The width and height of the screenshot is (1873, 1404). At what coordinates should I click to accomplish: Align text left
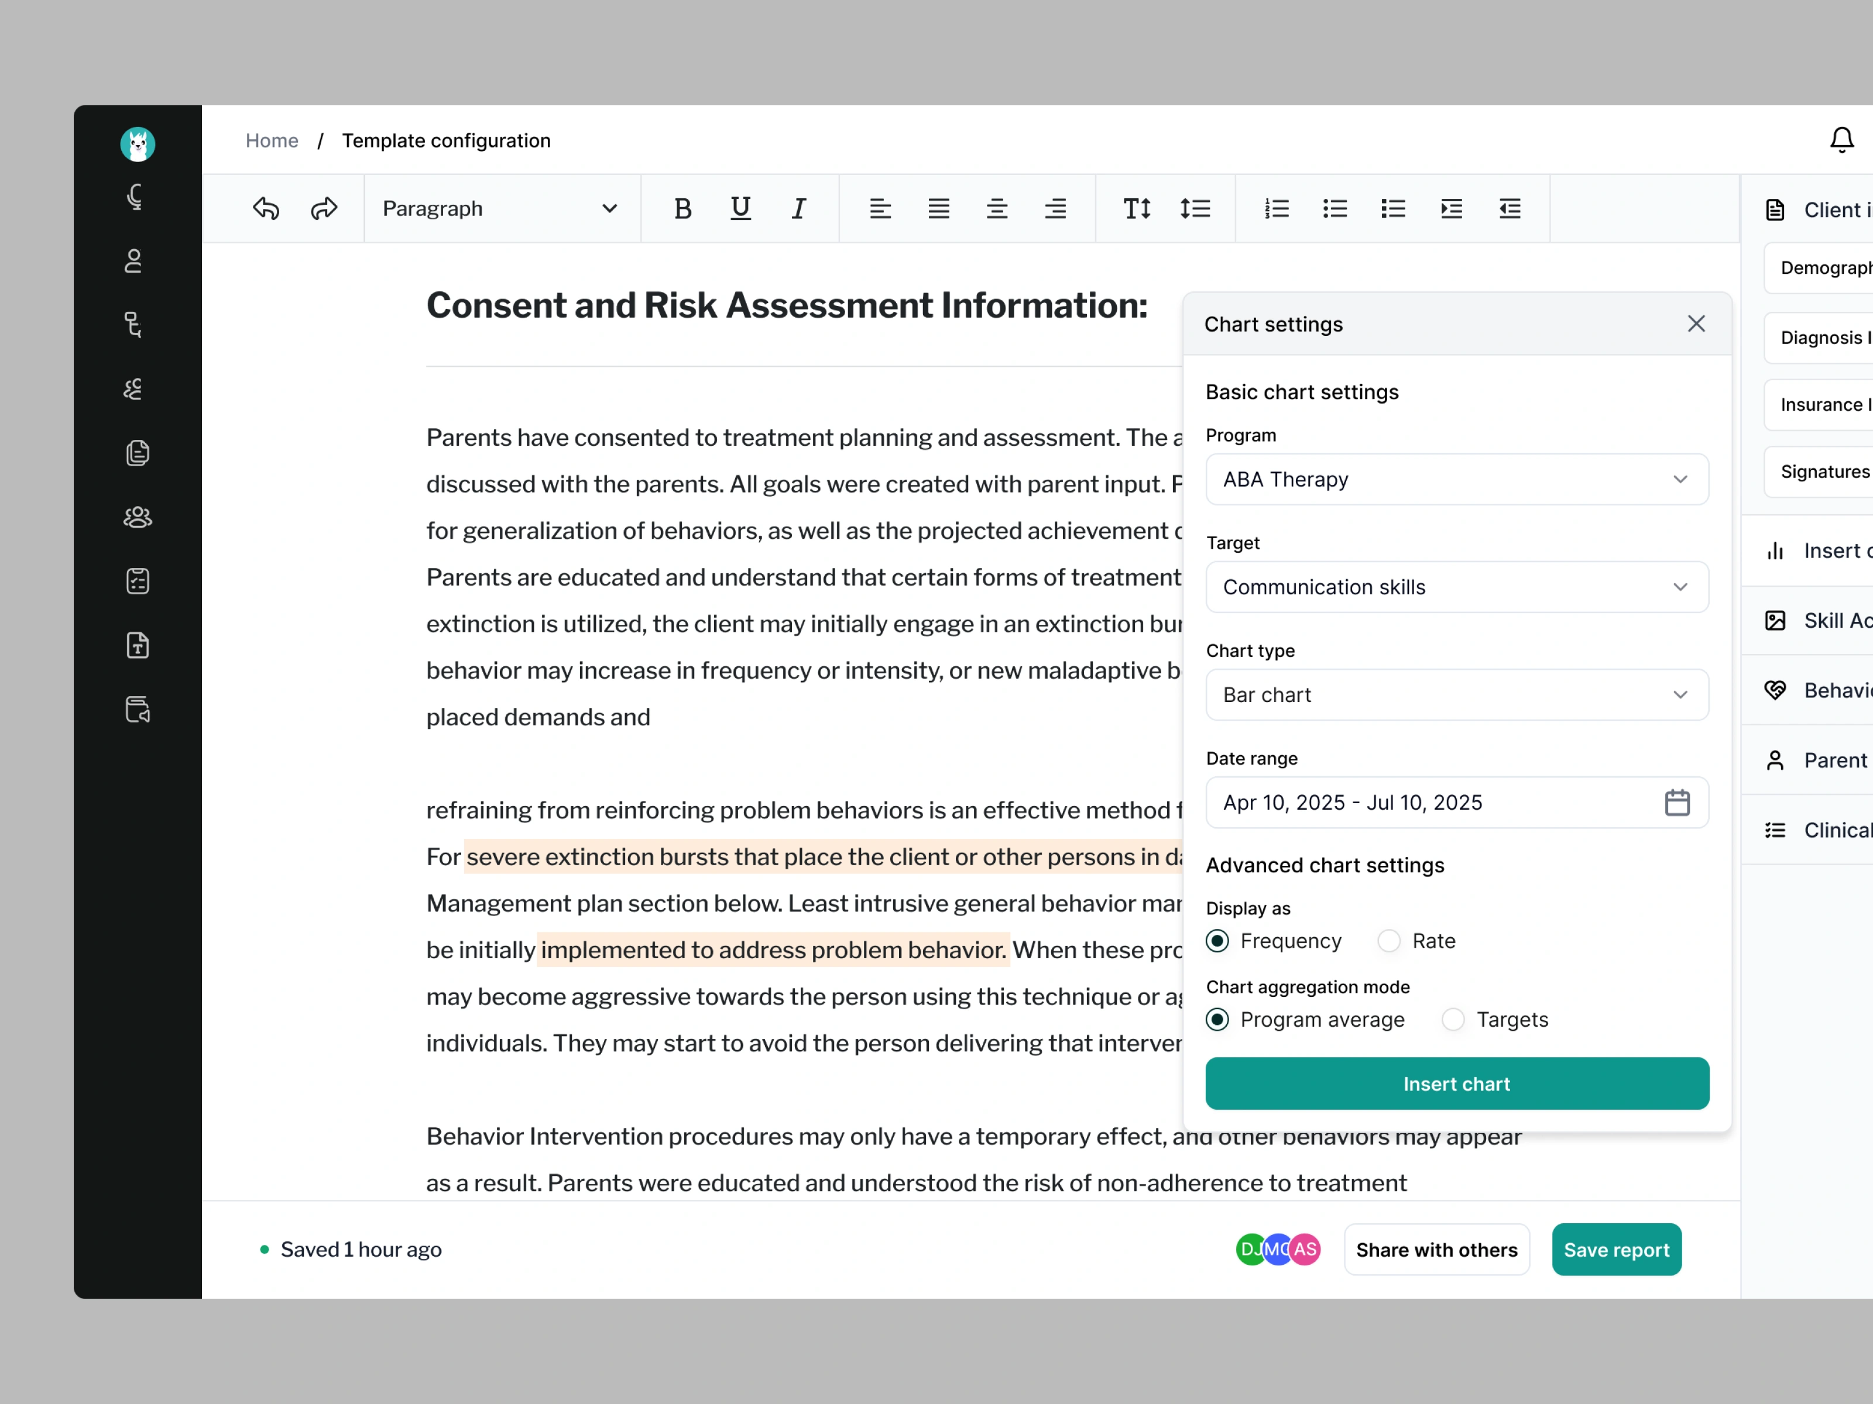click(880, 208)
